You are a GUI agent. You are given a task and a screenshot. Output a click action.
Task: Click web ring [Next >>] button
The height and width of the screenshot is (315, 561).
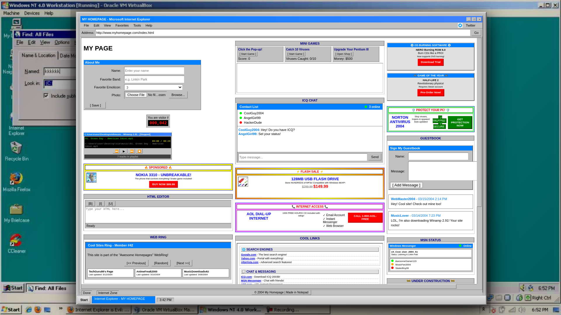coord(183,263)
